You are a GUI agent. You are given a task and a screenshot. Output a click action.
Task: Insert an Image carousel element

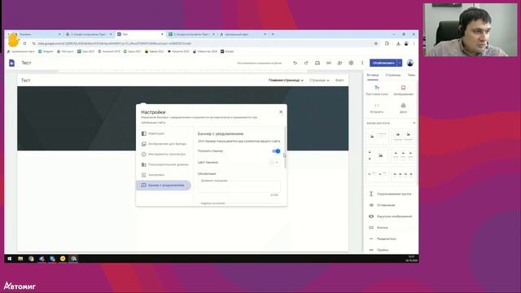[x=391, y=216]
